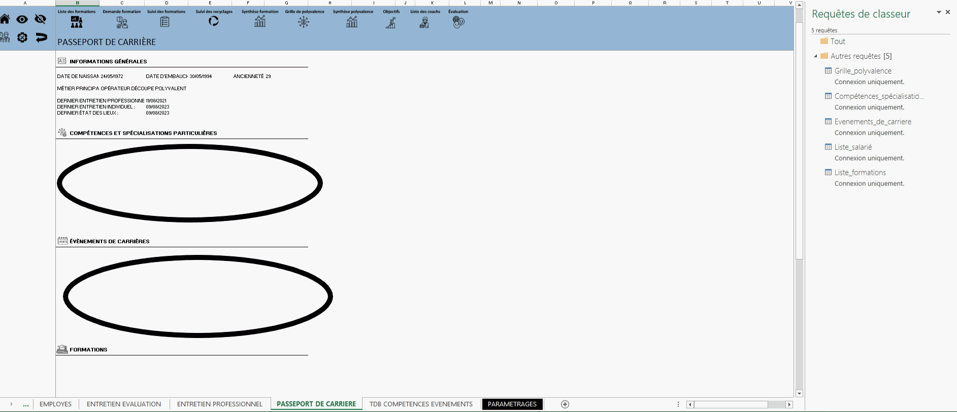Click the graduation icon beside Formations

(x=62, y=349)
